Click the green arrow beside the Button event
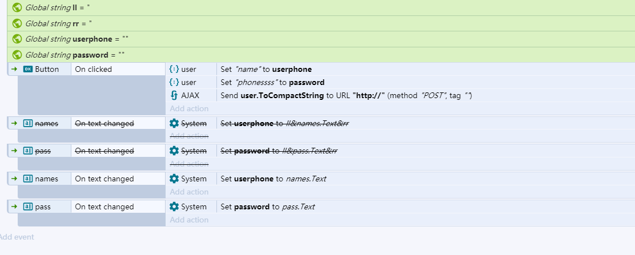Viewport: 635px width, 255px height. click(14, 69)
